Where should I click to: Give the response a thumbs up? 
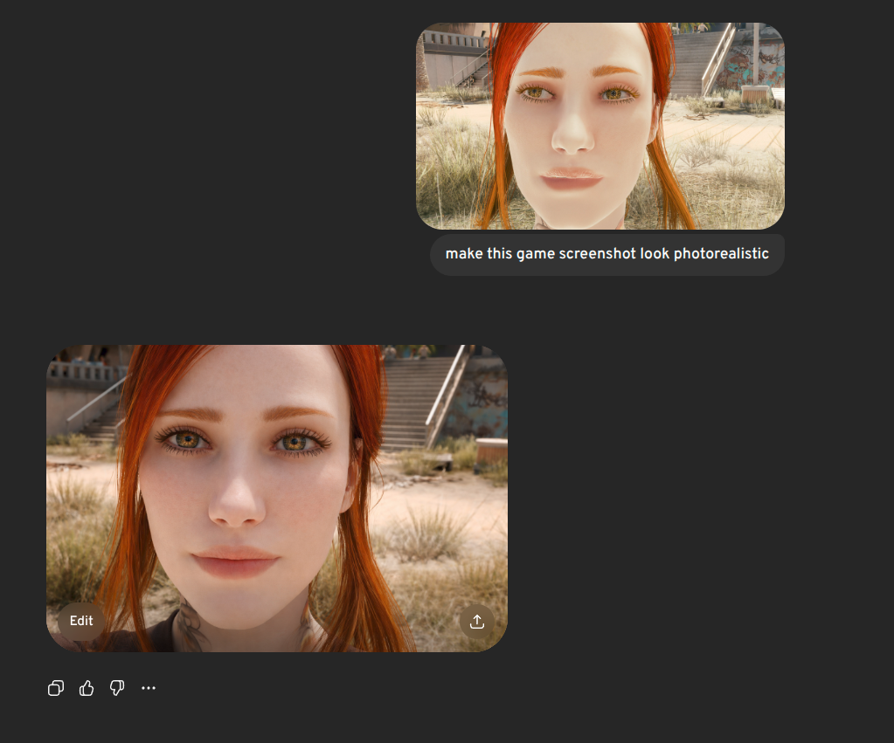[x=87, y=688]
